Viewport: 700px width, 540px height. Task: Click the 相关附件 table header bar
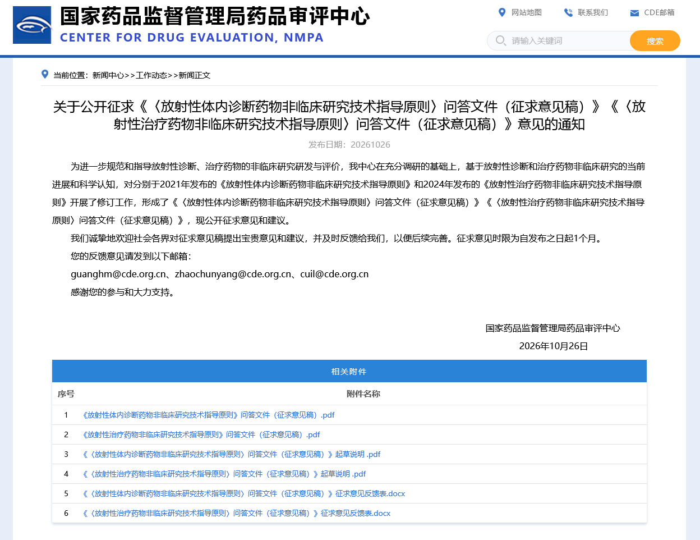click(349, 371)
